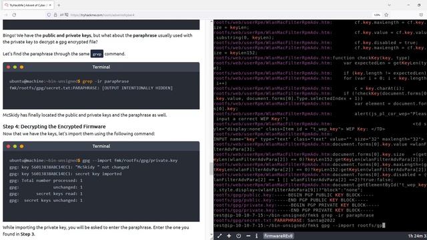This screenshot has width=427, height=240.
Task: Click the 1h 24m remaining time indicator
Action: pos(417,236)
